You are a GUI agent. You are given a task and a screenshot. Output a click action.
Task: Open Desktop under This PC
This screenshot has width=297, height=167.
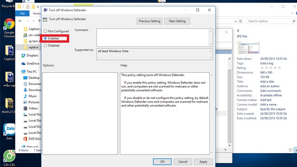[32, 77]
